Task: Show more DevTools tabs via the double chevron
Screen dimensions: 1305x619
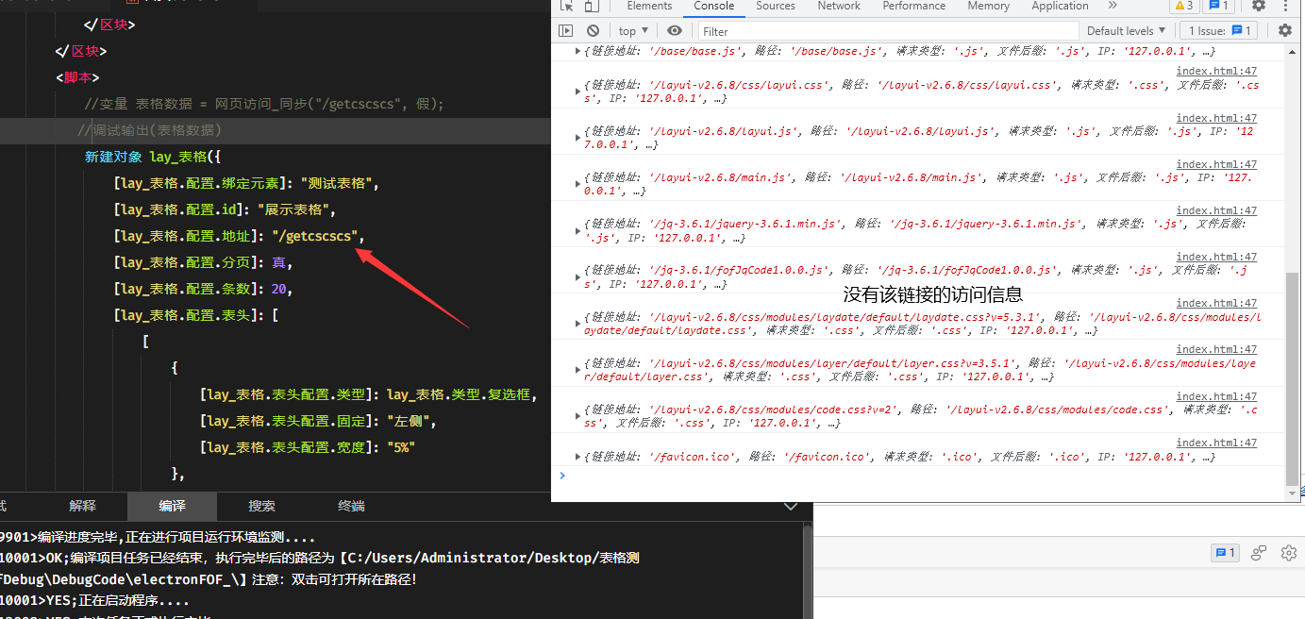Action: [x=1113, y=6]
